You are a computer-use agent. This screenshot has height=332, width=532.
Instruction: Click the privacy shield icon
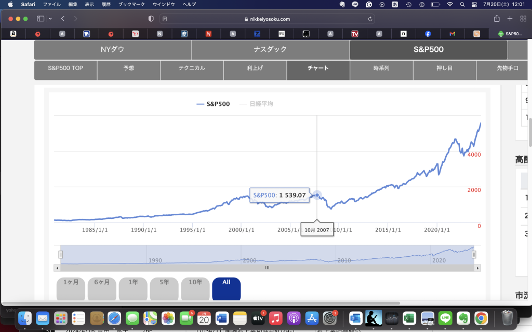click(x=151, y=19)
